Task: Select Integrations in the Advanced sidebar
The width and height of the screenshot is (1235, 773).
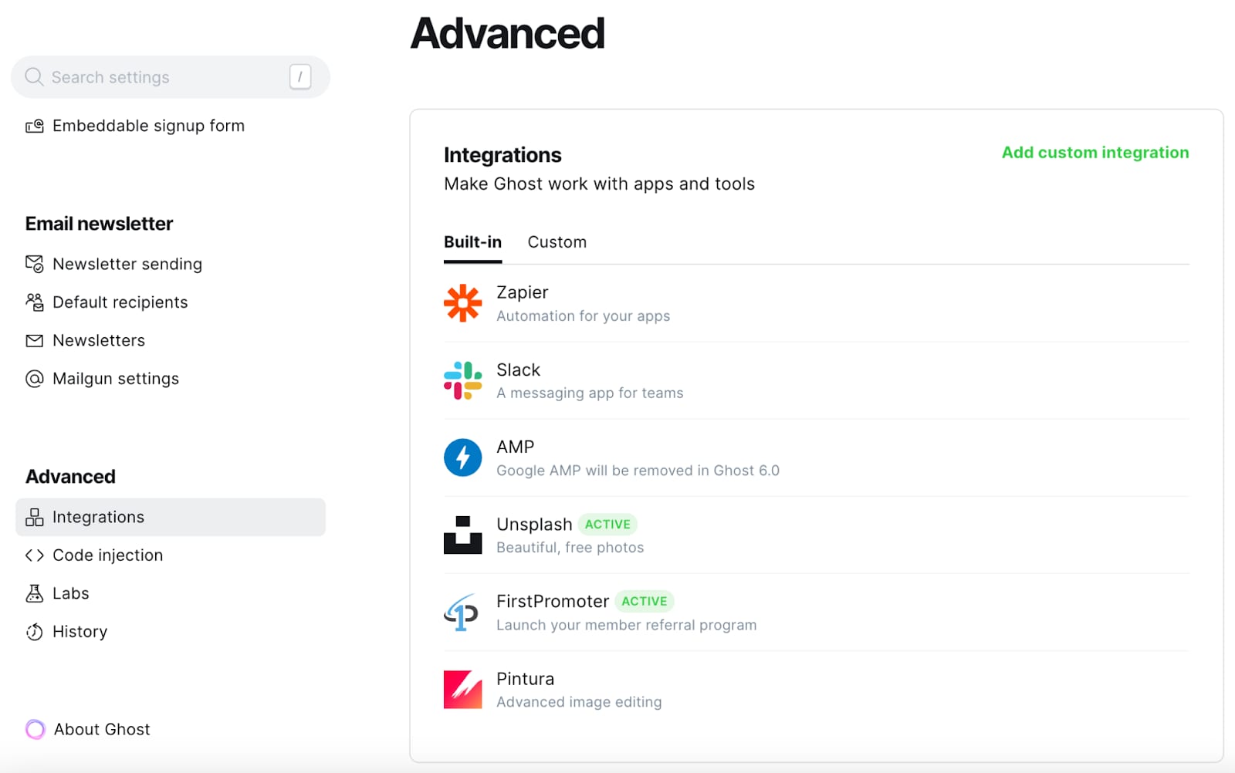Action: 98,517
